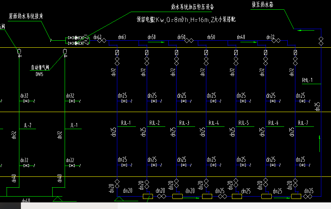Pick the air vent symbol atop riser JL-2
The image size is (331, 209).
pyautogui.click(x=19, y=53)
